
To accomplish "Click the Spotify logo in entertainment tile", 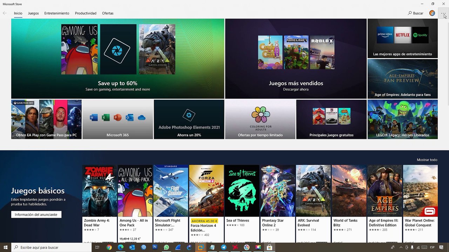I will coord(420,35).
